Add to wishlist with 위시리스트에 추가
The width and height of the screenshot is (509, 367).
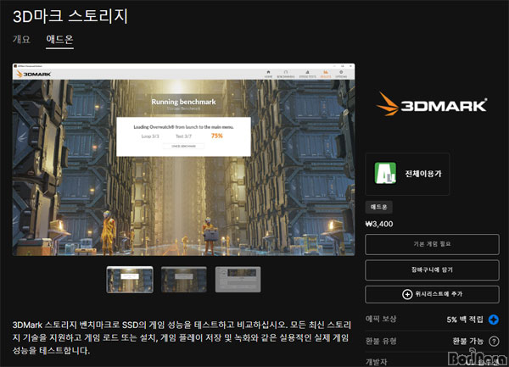432,294
